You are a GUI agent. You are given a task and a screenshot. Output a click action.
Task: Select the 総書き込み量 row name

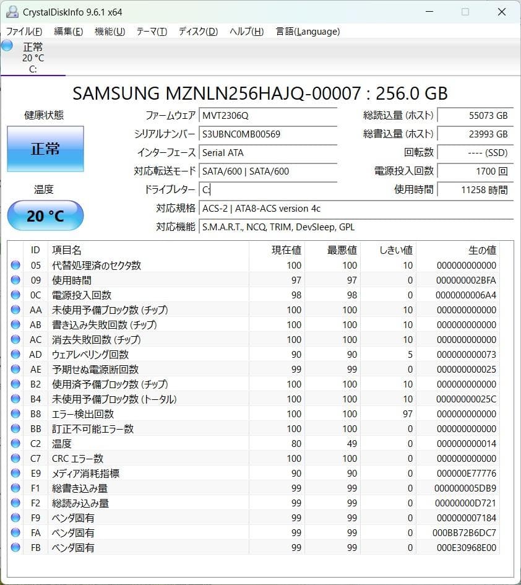(80, 488)
